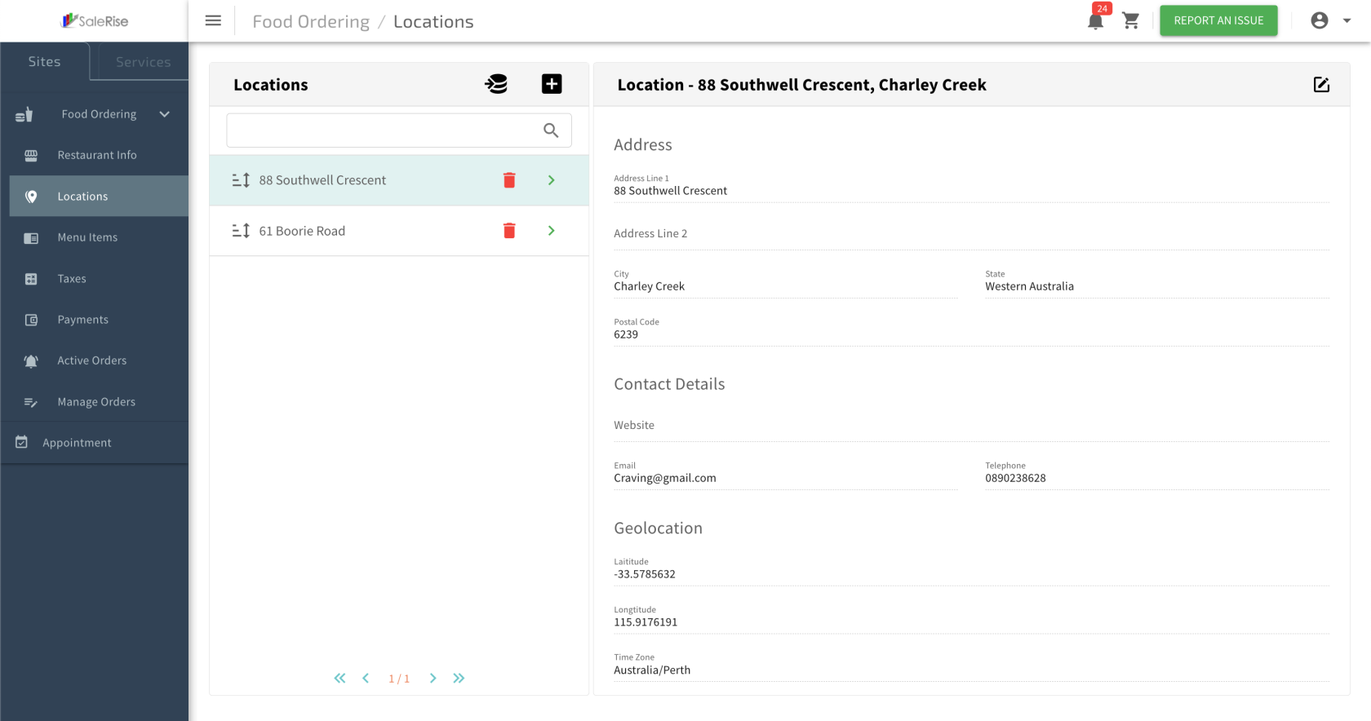Click the add new location plus icon
The width and height of the screenshot is (1371, 721).
pos(552,84)
